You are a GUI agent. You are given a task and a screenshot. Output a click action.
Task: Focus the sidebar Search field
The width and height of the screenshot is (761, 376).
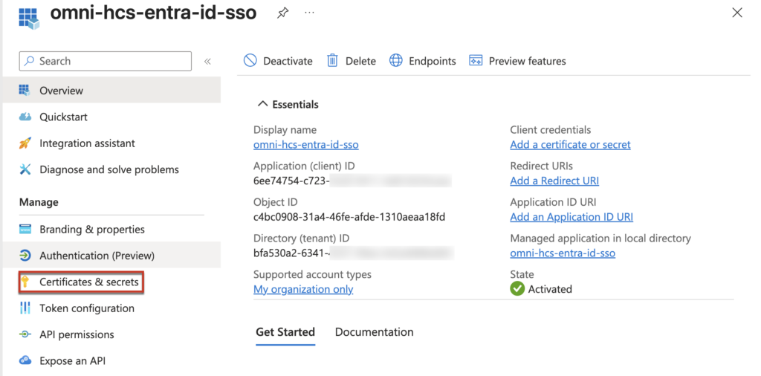tap(111, 61)
